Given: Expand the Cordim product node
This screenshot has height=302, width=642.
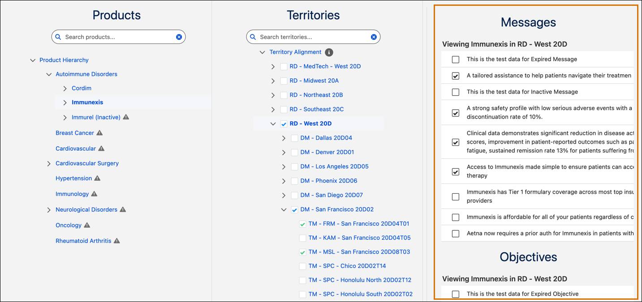Looking at the screenshot, I should pyautogui.click(x=65, y=89).
